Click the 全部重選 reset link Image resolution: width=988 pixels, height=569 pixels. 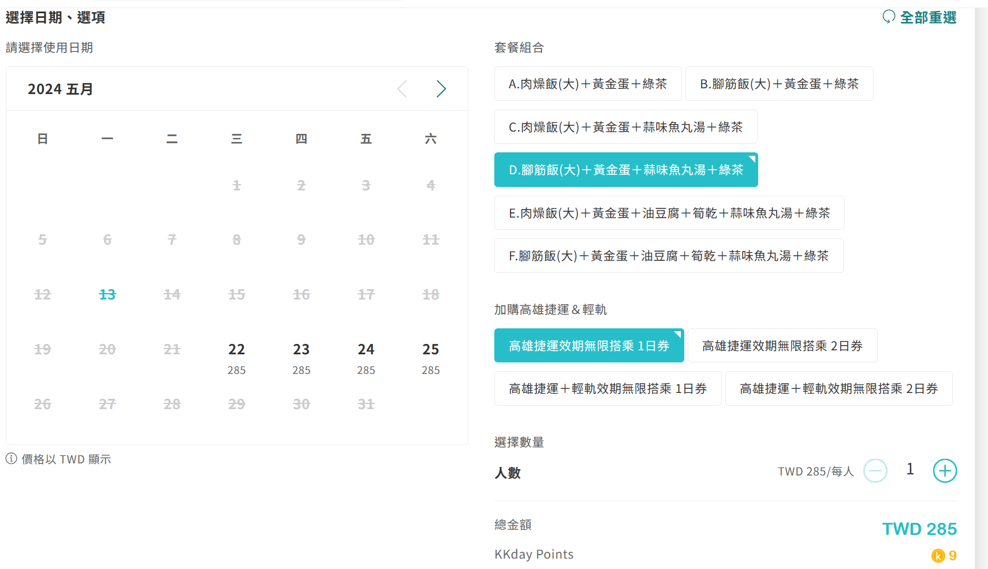929,17
